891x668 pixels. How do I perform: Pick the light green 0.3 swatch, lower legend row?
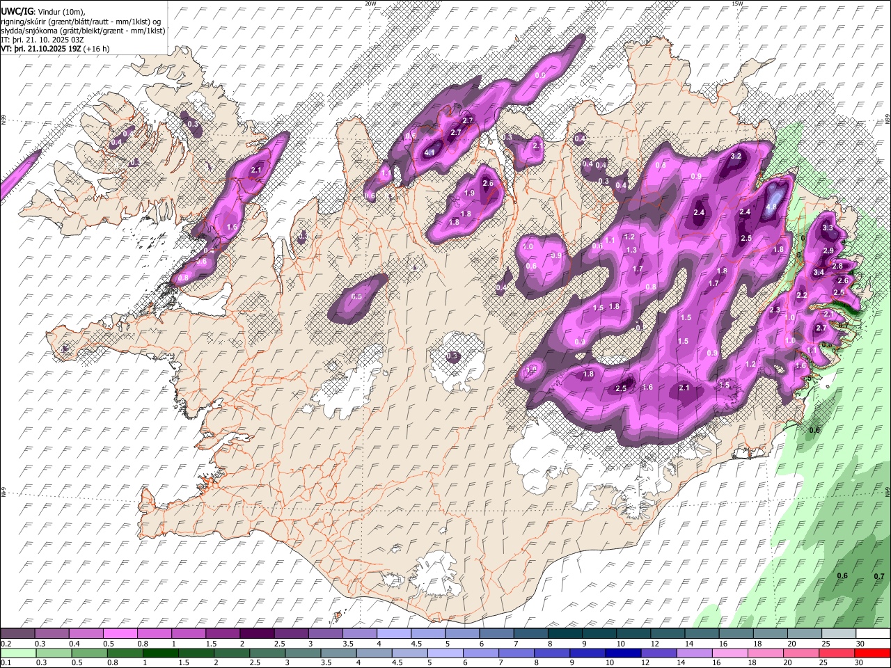tap(54, 653)
